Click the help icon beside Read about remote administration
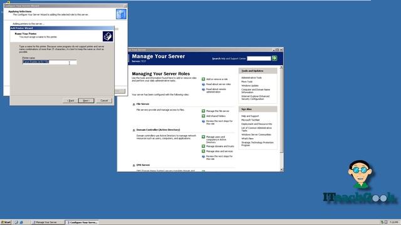This screenshot has height=225, width=401. point(203,89)
